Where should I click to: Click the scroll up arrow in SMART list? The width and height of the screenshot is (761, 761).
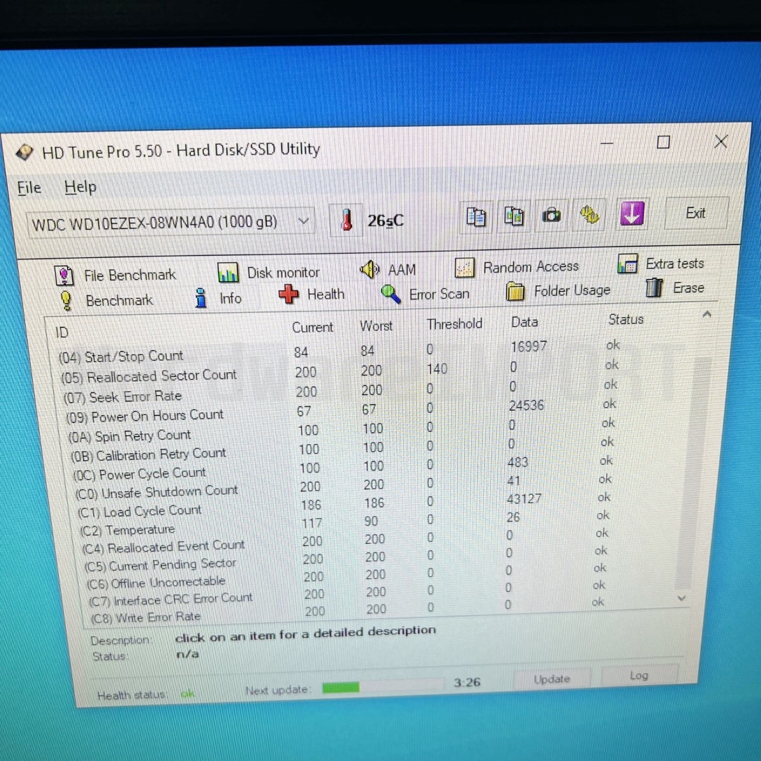tap(706, 314)
